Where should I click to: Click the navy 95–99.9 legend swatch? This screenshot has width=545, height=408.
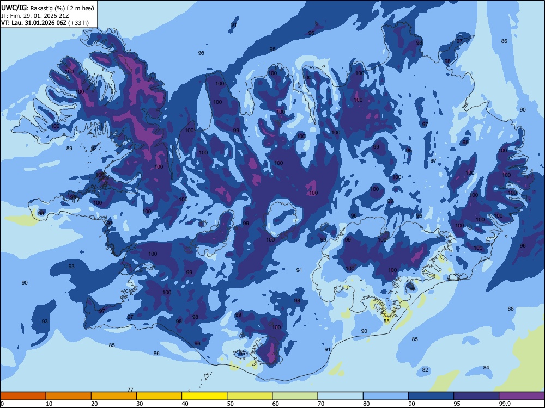[x=476, y=396]
